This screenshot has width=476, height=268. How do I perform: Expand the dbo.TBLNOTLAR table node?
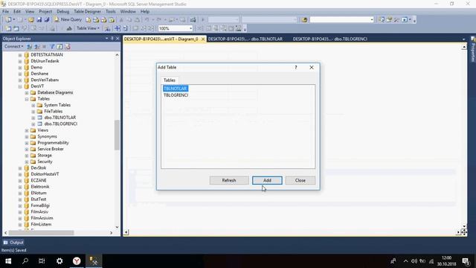pos(33,118)
